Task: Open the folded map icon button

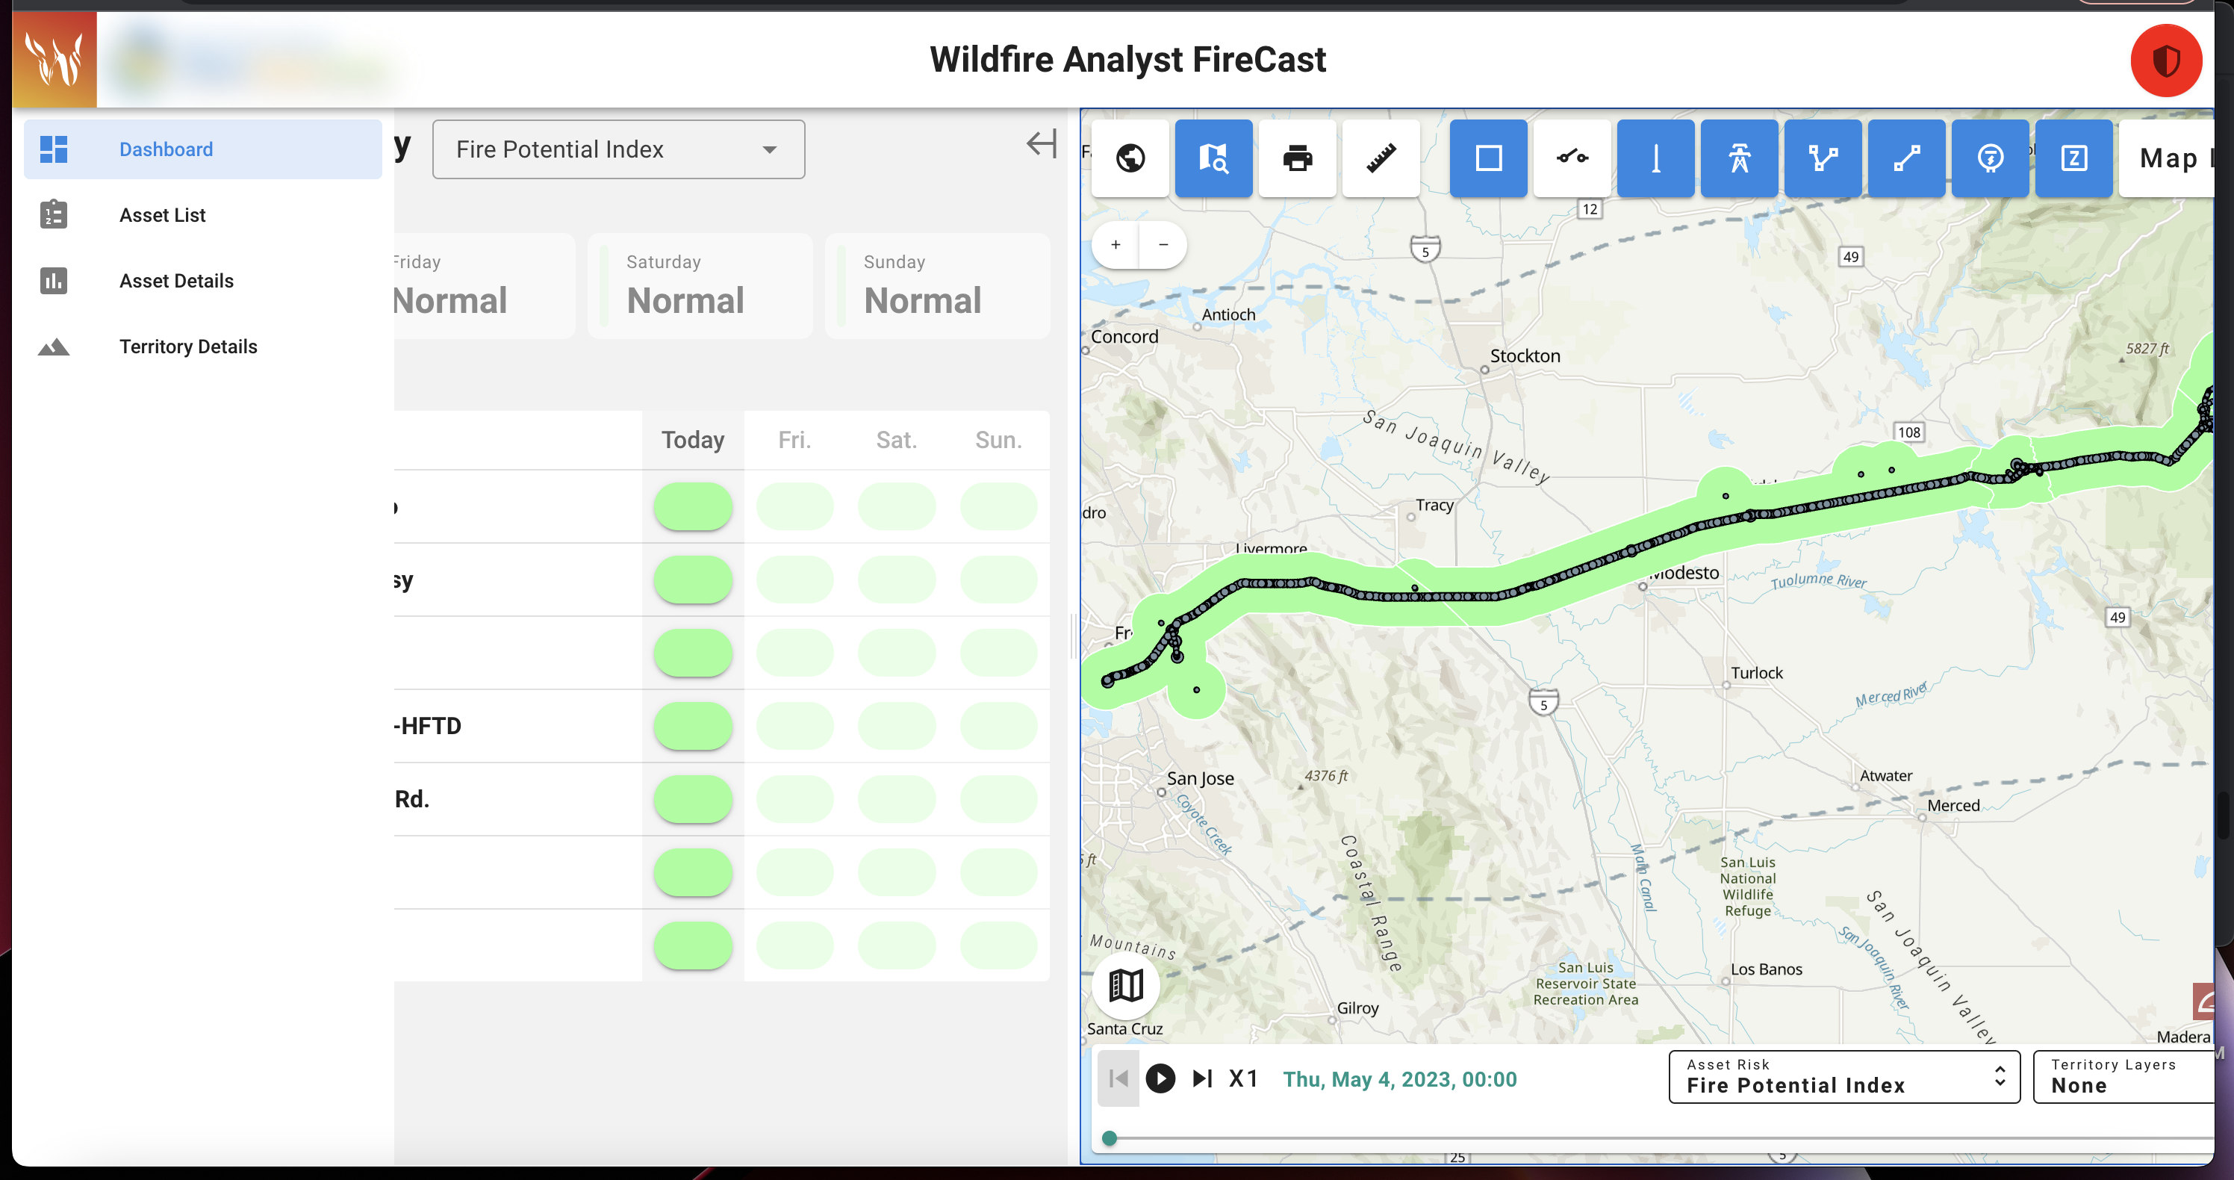Action: (x=1126, y=986)
